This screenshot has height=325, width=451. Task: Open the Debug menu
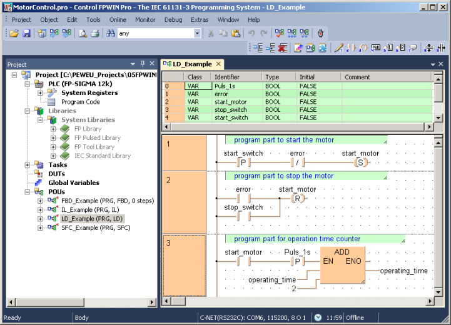pos(173,20)
